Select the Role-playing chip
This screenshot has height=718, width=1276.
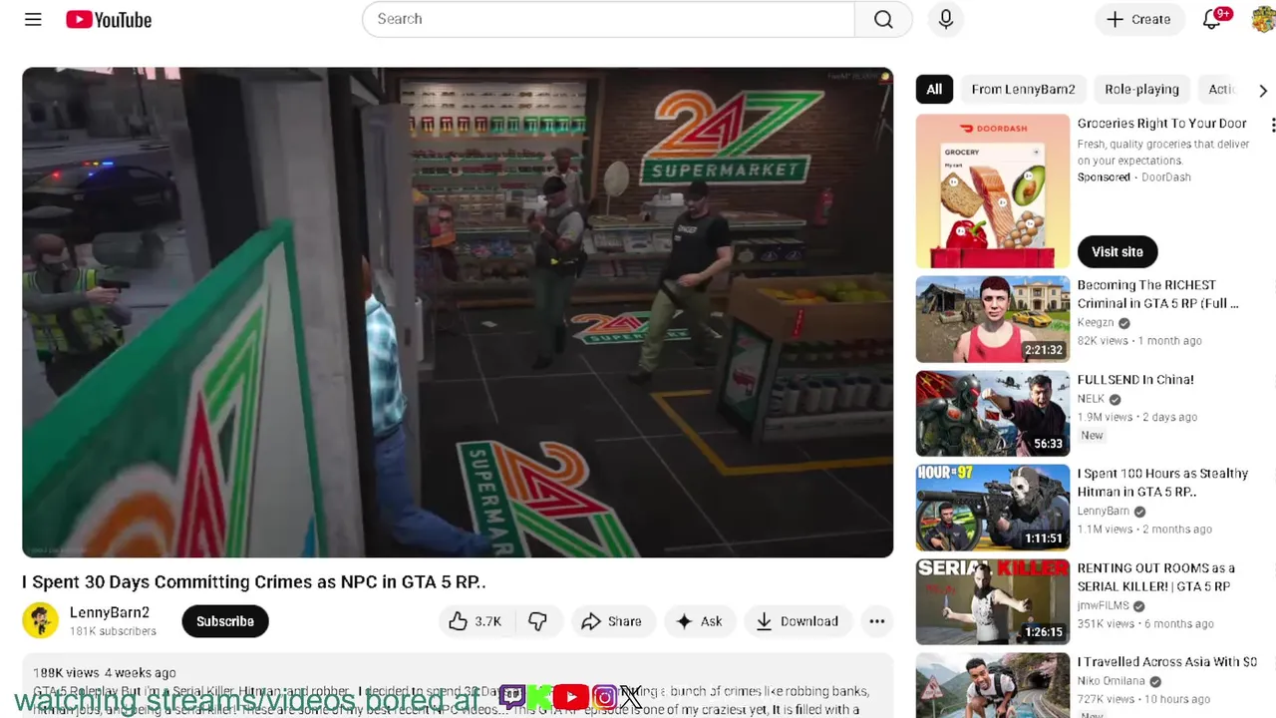pos(1141,89)
